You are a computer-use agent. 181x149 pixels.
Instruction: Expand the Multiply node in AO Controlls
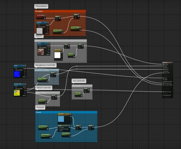(89, 88)
